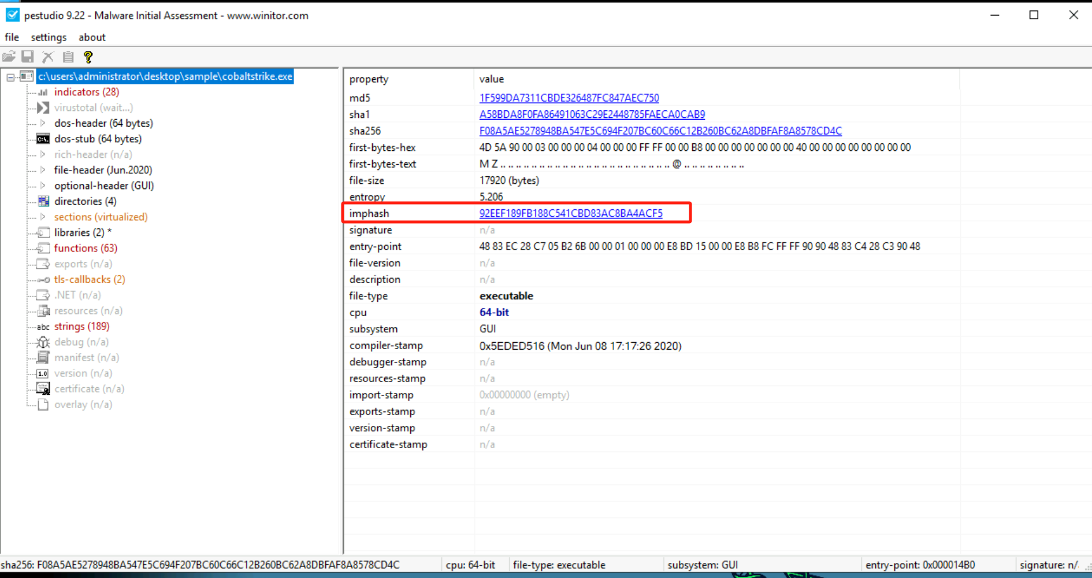Click the "signature" property name
The width and height of the screenshot is (1092, 578).
370,230
